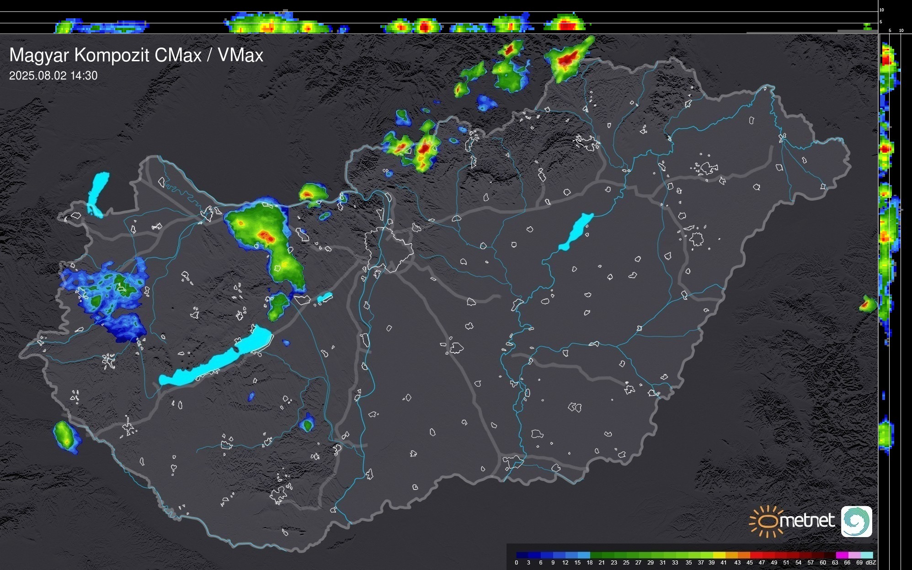
Task: Click the small Lake Velence cyan shape
Action: (x=325, y=298)
